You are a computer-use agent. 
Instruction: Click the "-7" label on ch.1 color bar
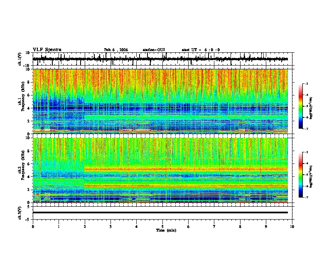306,129
